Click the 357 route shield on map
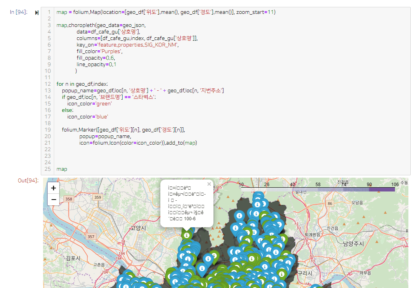 [91, 236]
